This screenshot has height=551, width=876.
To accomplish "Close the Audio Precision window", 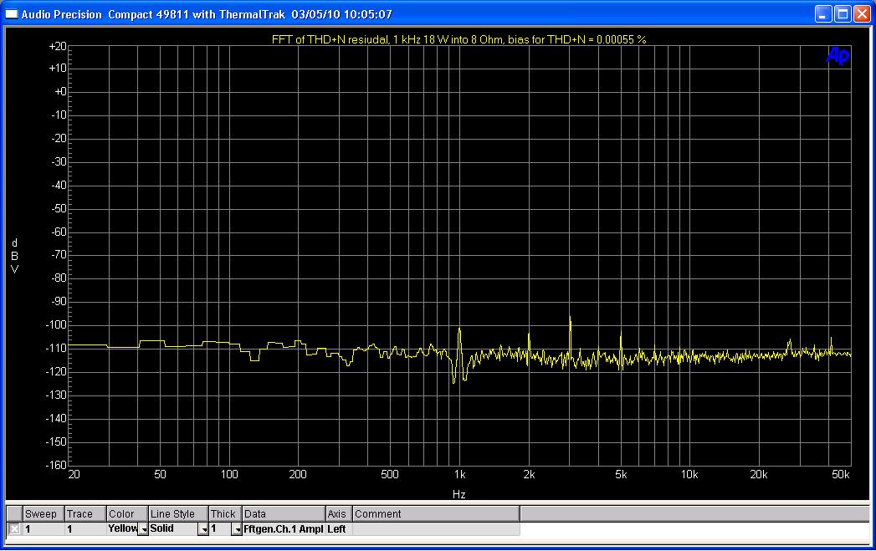I will pyautogui.click(x=861, y=14).
